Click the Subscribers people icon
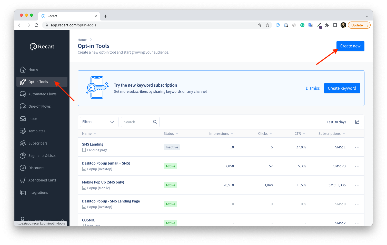 23,143
